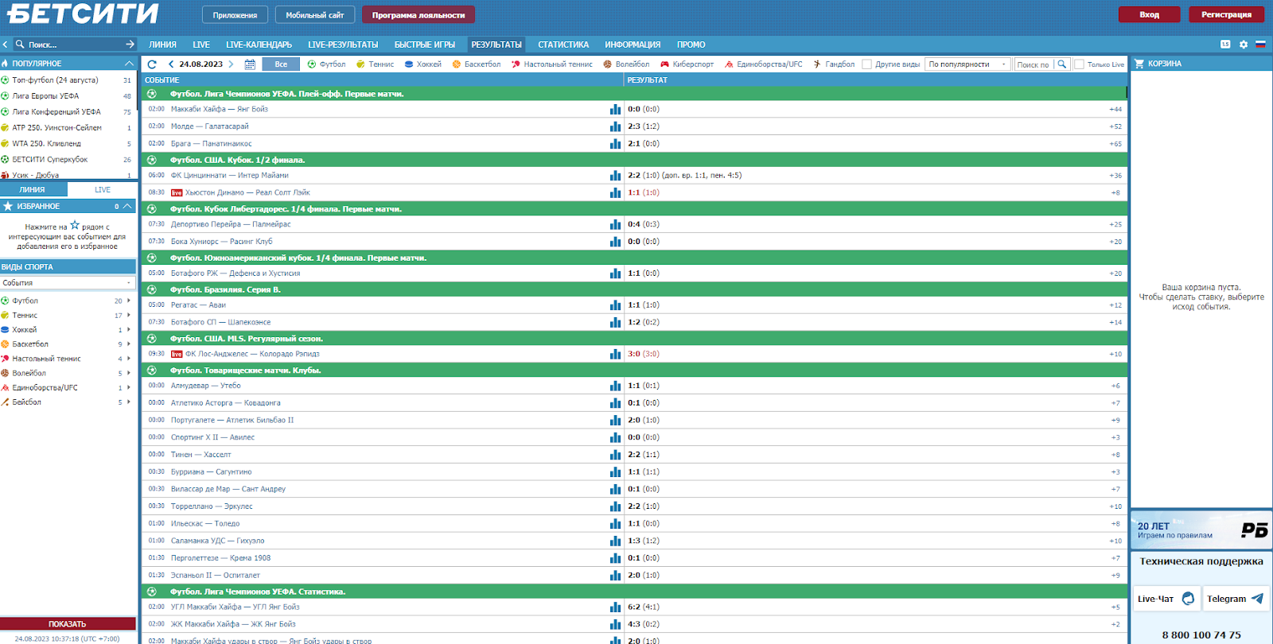Click the ПОКАЗАТЬ button
Screen dimensions: 1273x644
pos(68,624)
